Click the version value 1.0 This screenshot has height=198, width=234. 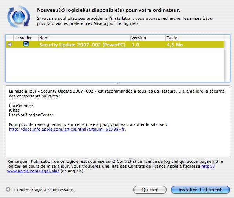(135, 45)
